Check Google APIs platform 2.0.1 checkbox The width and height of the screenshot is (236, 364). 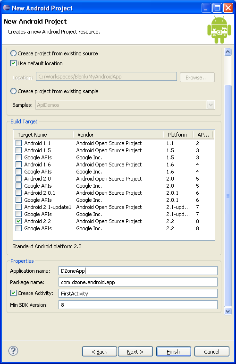[x=18, y=199]
